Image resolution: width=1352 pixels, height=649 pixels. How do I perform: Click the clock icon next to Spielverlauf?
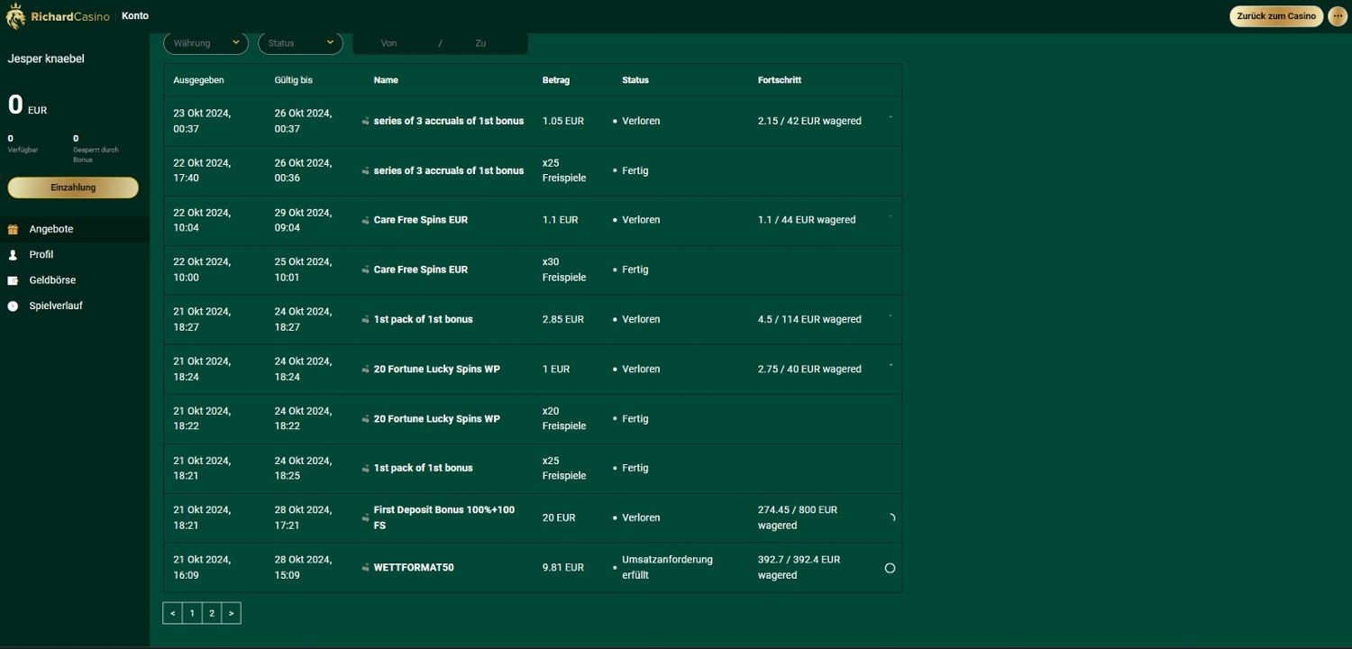tap(13, 306)
